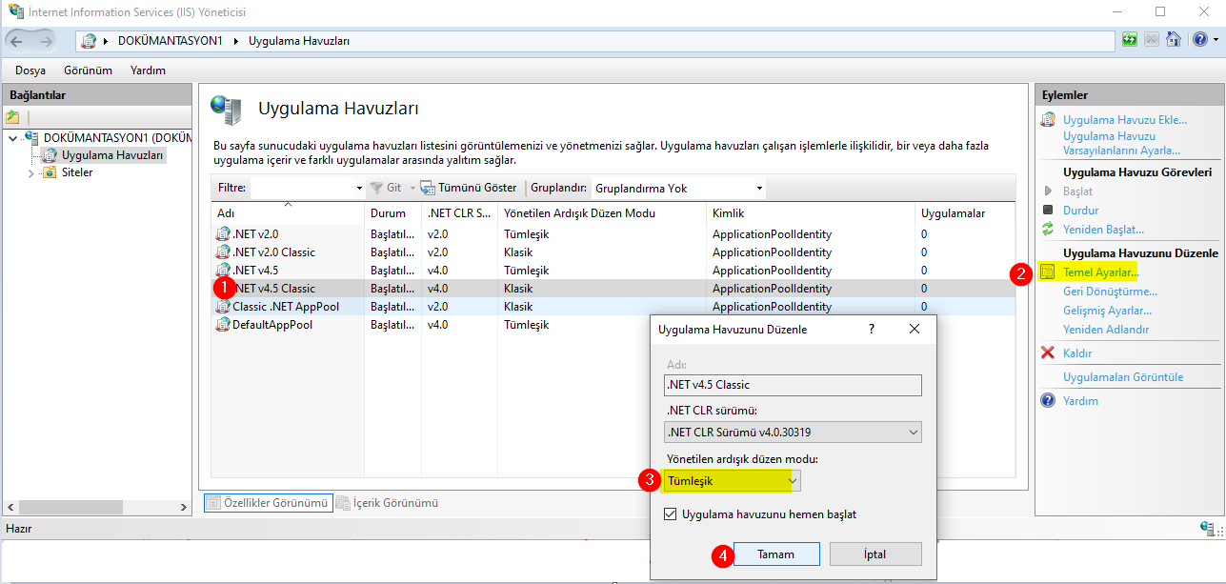Screen dimensions: 1226x584
Task: Click the İçerik Görünümü icon
Action: (x=343, y=503)
